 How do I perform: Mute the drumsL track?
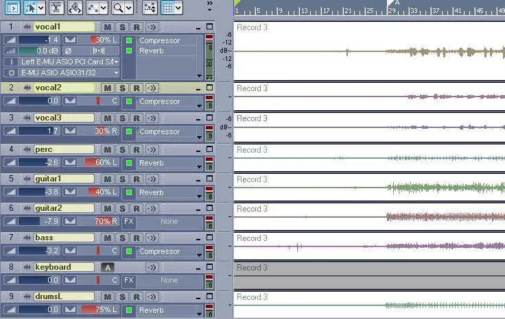[x=108, y=297]
